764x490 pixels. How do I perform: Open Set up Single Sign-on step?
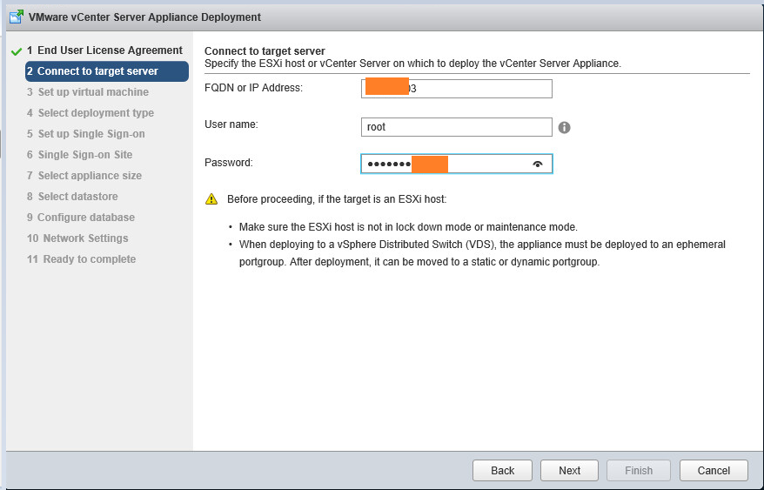[86, 134]
